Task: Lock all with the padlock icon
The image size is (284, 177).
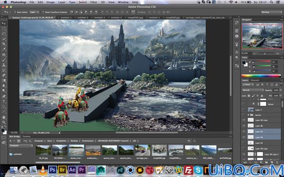Action: click(x=262, y=96)
